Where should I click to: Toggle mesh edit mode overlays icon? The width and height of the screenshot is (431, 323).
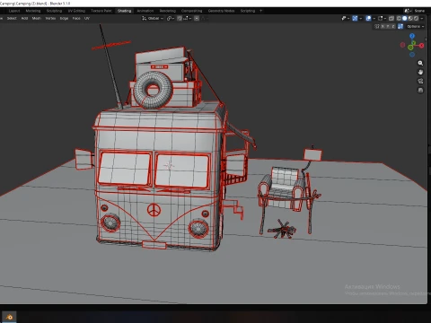pyautogui.click(x=380, y=18)
